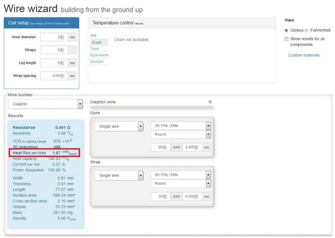Select the Fahrenheit radio button
Screen dimensions: 335x238
point(307,30)
